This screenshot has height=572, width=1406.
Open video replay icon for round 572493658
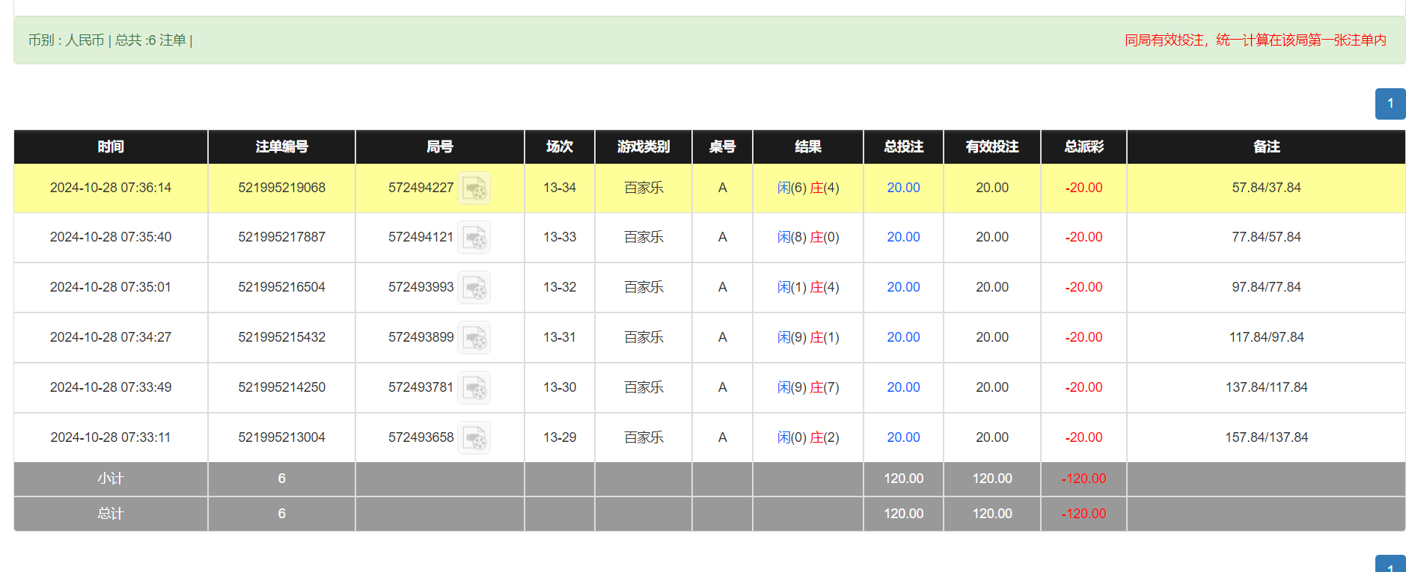474,438
